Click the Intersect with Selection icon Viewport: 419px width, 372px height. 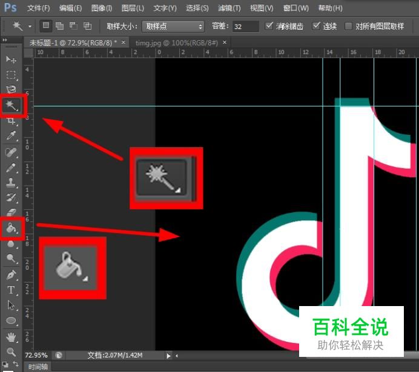(87, 26)
